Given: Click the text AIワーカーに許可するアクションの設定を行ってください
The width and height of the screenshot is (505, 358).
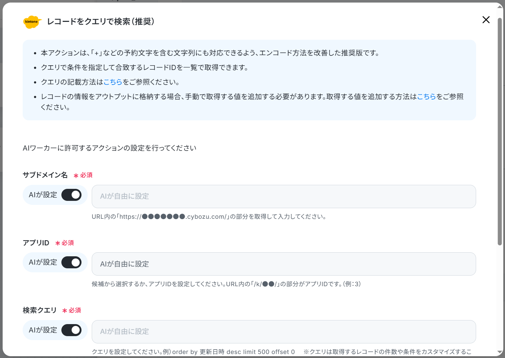Looking at the screenshot, I should [110, 148].
